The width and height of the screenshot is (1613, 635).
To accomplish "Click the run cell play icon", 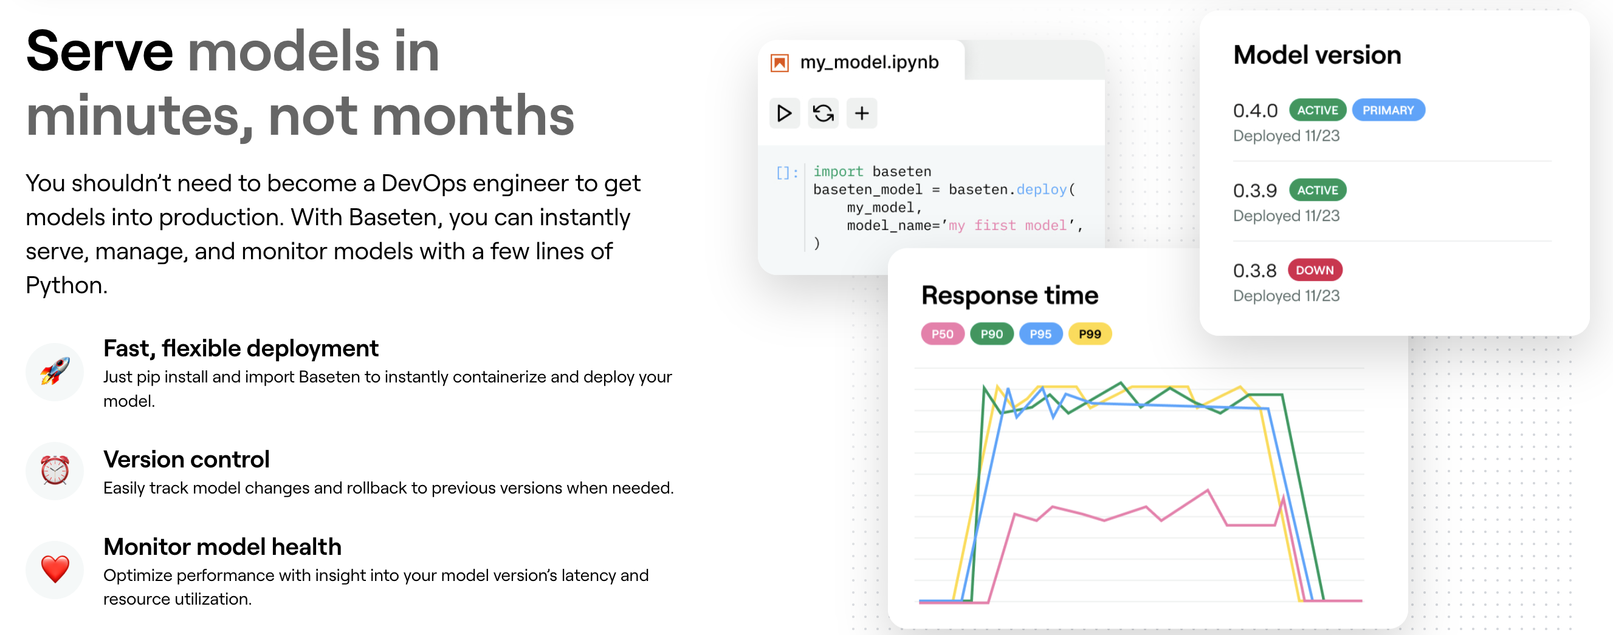I will point(784,114).
